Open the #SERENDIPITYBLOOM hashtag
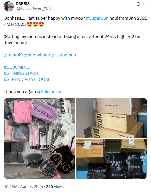The height and width of the screenshot is (192, 151). 26,79
